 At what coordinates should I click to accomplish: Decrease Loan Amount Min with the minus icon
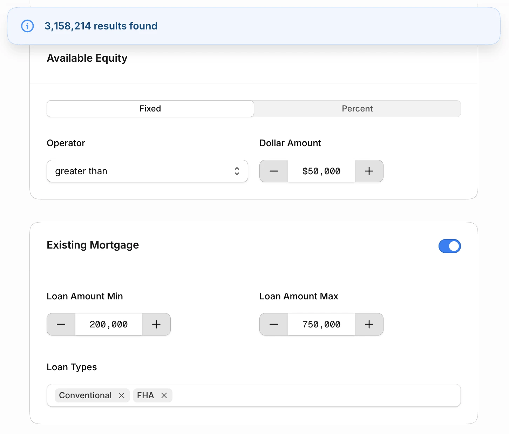pos(61,324)
